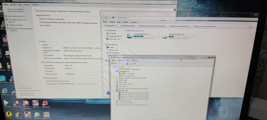The width and height of the screenshot is (267, 120).
Task: Expand Сетевые адаптеры node
Action: pos(115,101)
